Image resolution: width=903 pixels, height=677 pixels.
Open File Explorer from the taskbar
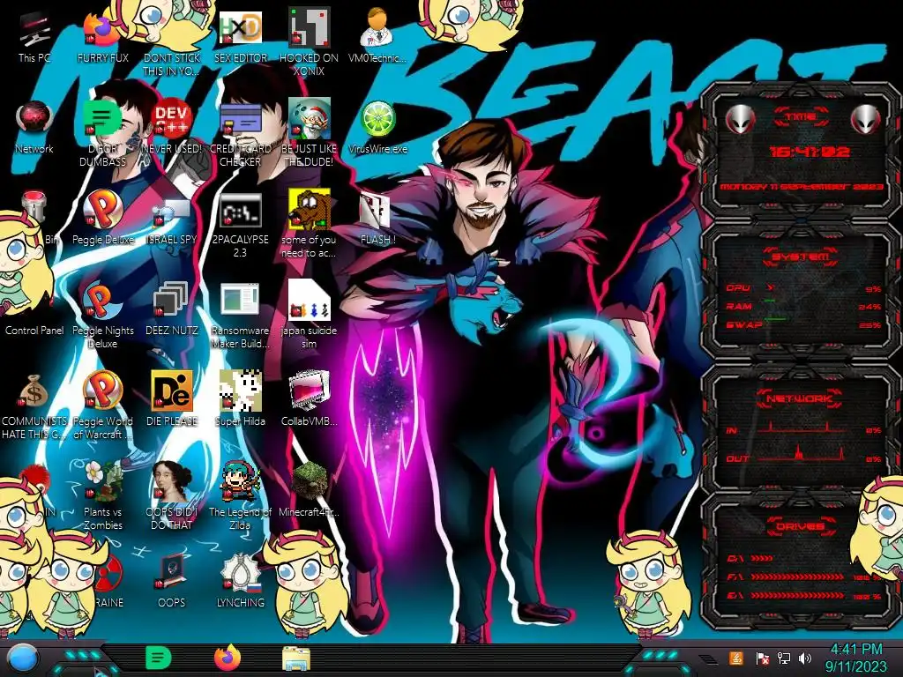tap(296, 658)
